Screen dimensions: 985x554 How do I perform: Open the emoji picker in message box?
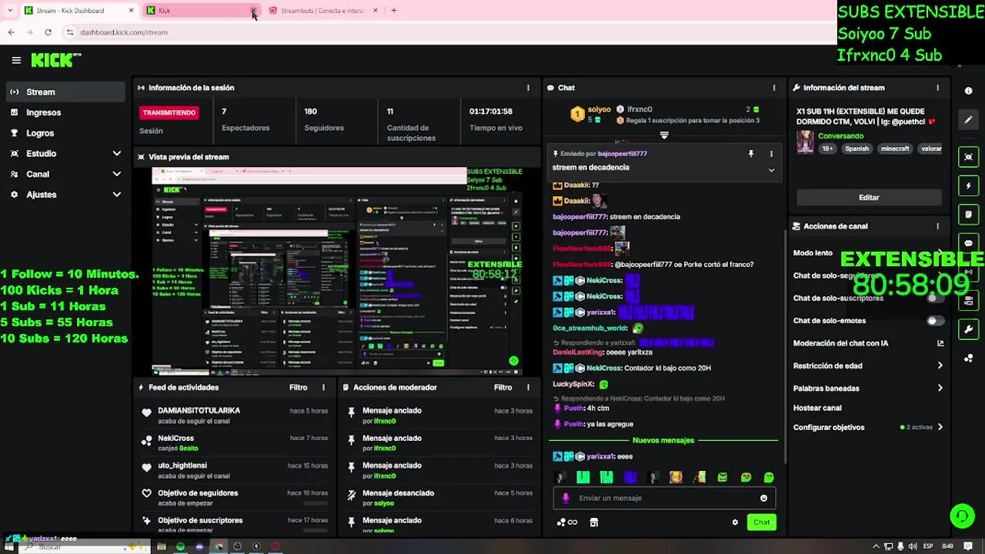pos(763,498)
